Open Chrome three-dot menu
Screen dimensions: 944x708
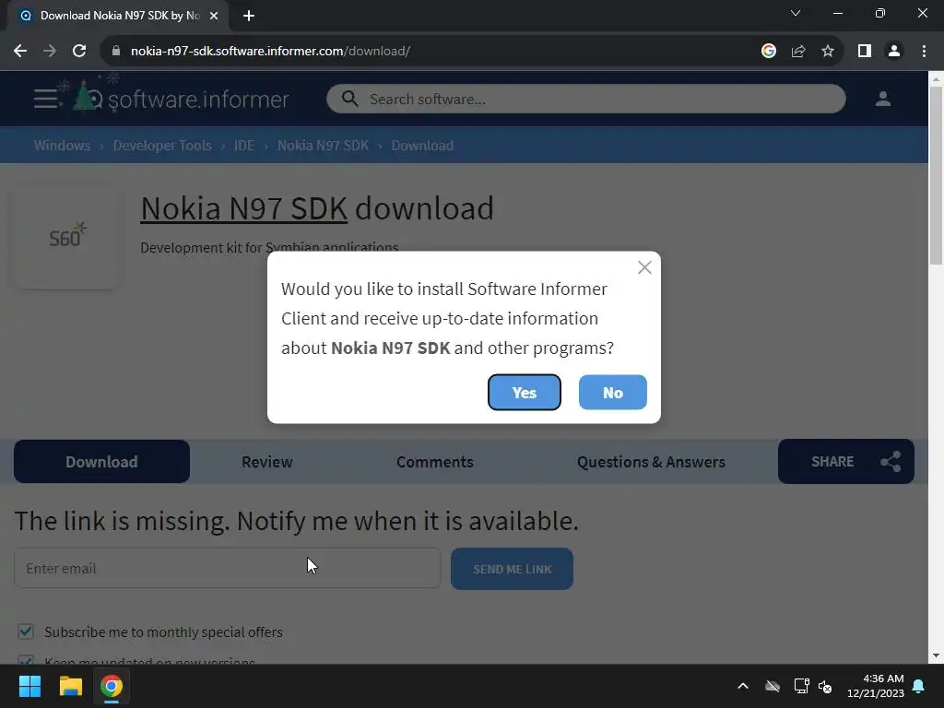pos(924,52)
